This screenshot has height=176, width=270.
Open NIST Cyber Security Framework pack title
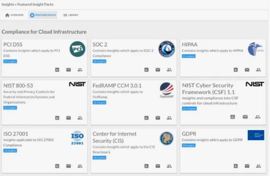pos(208,89)
